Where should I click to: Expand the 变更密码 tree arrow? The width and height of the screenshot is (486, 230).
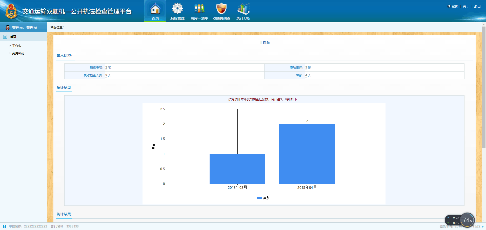10,53
